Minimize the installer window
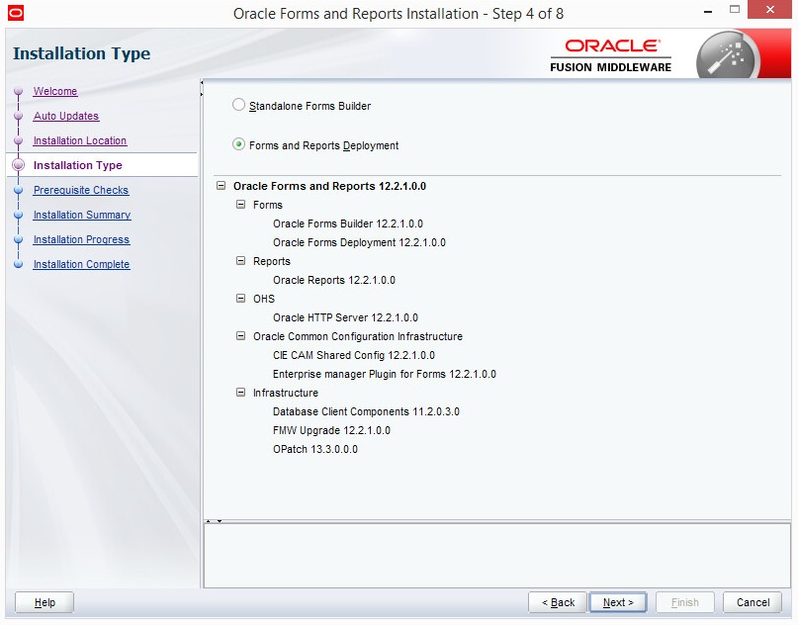 pos(708,11)
